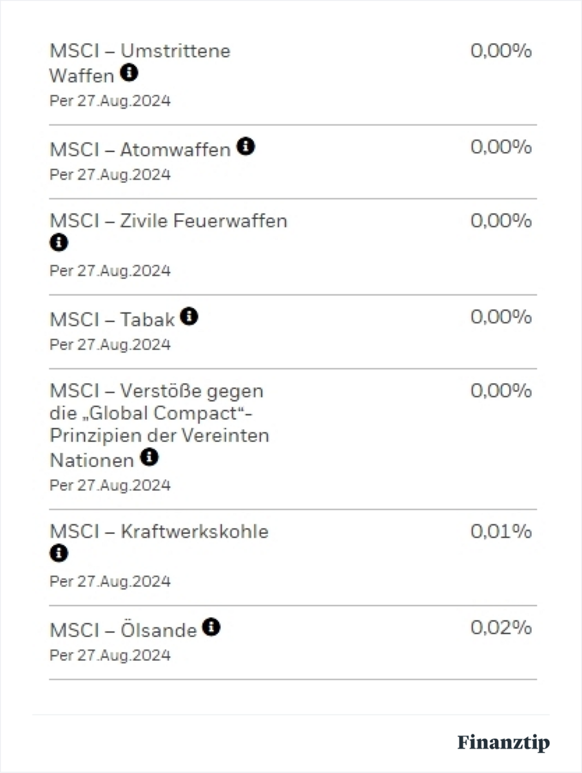582x773 pixels.
Task: Click the MSCI – Tabak label
Action: pyautogui.click(x=112, y=320)
